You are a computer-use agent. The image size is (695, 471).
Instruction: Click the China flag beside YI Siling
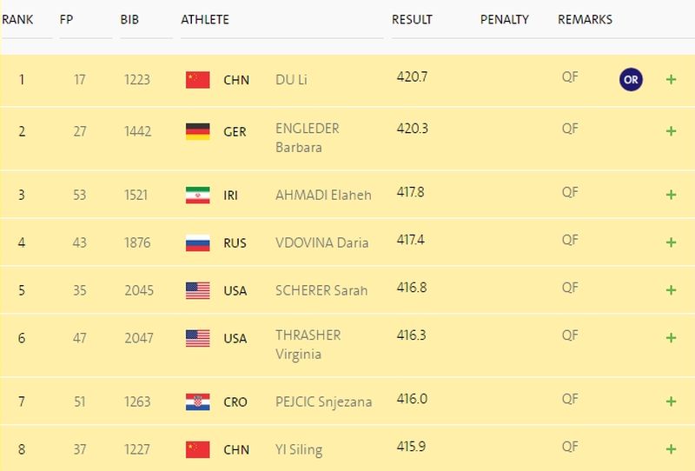point(198,449)
